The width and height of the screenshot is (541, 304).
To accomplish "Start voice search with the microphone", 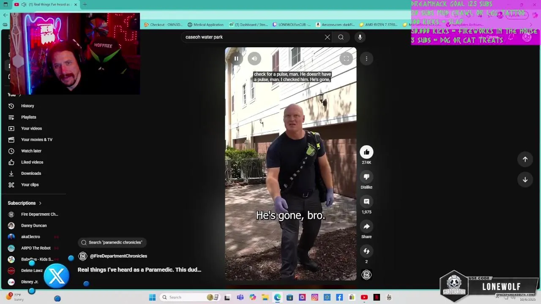I will coord(360,37).
